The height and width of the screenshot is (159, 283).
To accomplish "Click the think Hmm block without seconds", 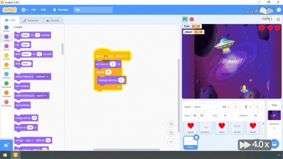I will coord(24,64).
